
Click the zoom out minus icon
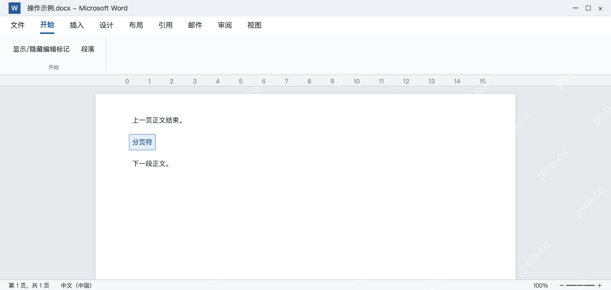pyautogui.click(x=562, y=285)
